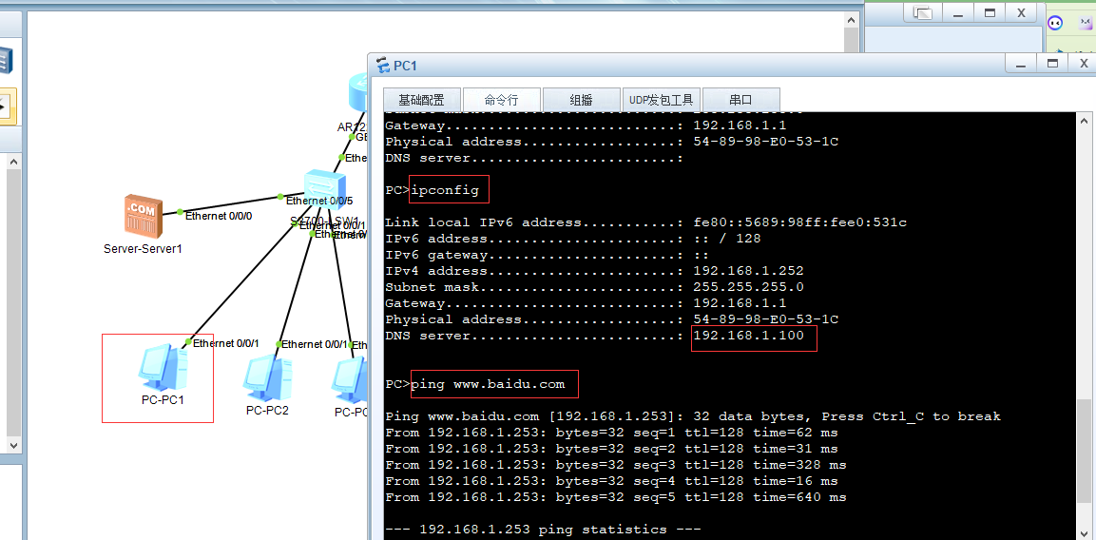Image resolution: width=1096 pixels, height=540 pixels.
Task: Click the PC1 window title icon
Action: [383, 66]
